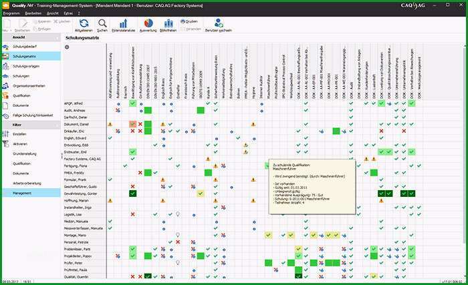Screen dimensions: 468x285
Task: Select the Management filter
Action: coord(31,193)
